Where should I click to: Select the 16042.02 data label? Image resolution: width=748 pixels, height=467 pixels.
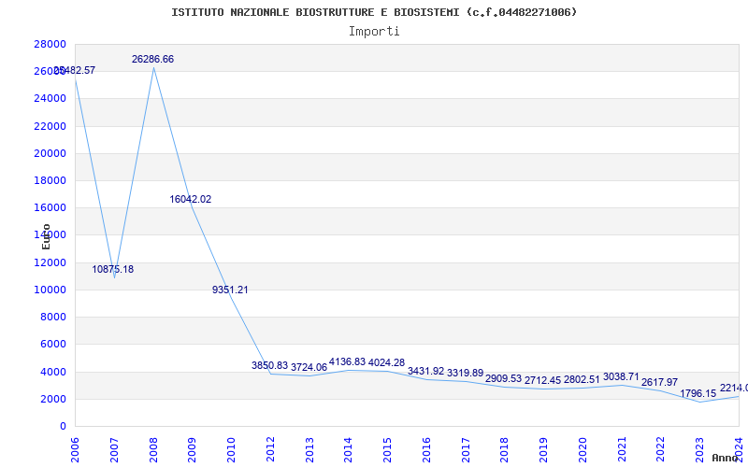(191, 199)
